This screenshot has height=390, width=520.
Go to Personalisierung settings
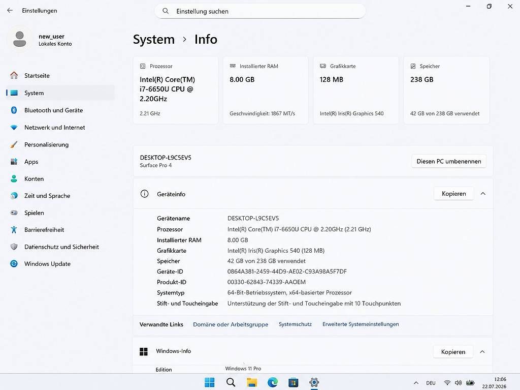[x=60, y=144]
